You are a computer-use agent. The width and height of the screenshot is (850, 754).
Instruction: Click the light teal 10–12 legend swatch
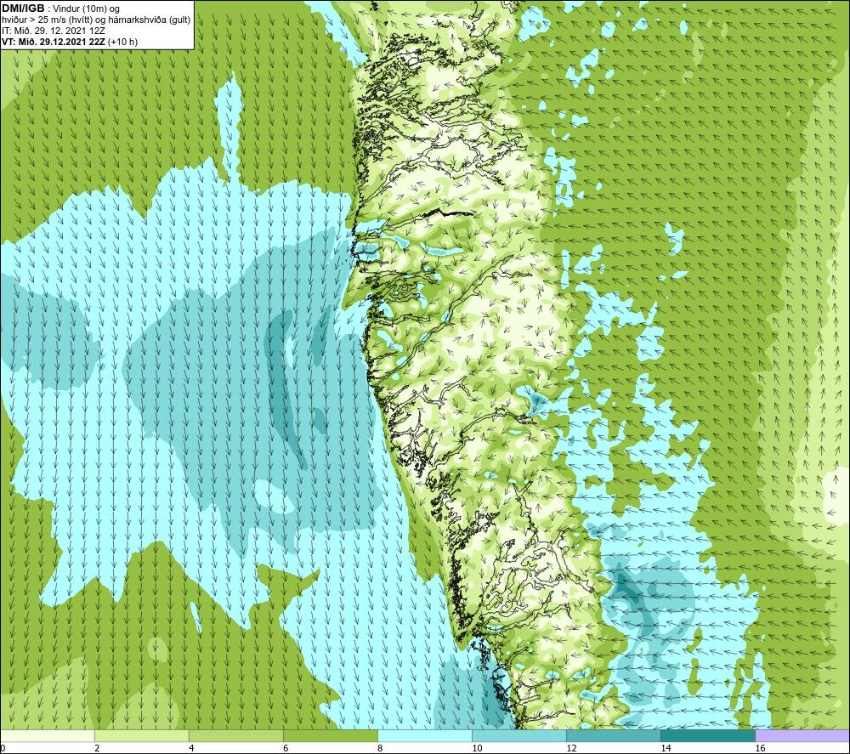tap(519, 735)
